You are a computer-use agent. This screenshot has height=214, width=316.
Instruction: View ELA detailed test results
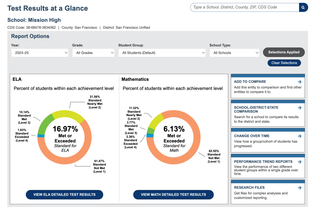[x=64, y=195]
